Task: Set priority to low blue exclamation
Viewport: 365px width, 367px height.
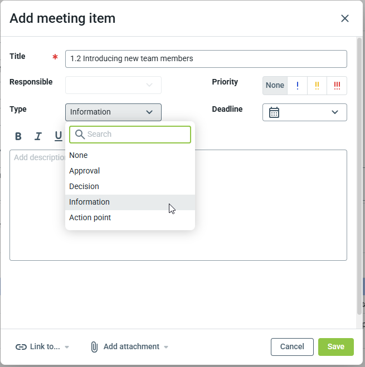Action: tap(298, 86)
